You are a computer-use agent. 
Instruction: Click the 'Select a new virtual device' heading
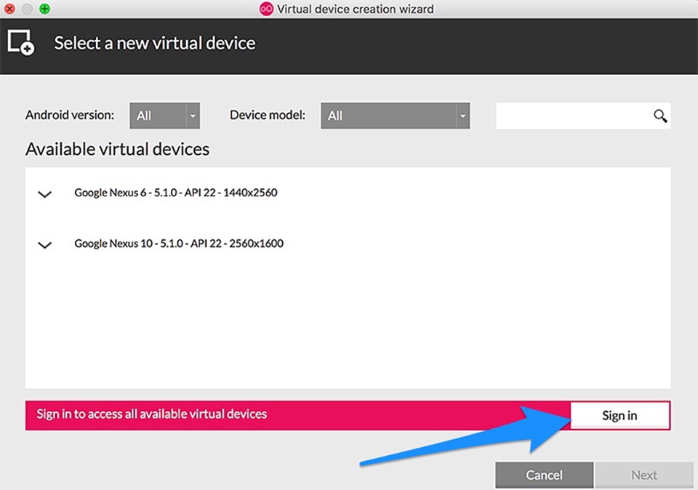[x=154, y=43]
